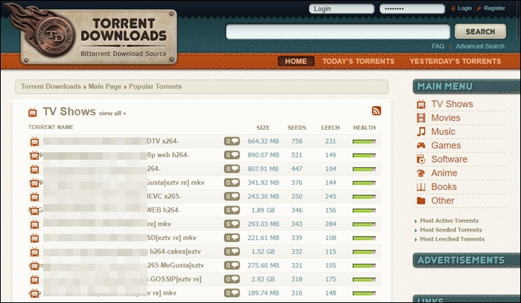The width and height of the screenshot is (521, 303).
Task: Open comments bubble for the 221.61 MB torrent
Action: tap(231, 238)
